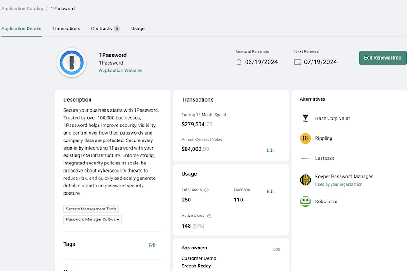Navigate to Application Catalog breadcrumb
The image size is (407, 271).
[x=22, y=9]
